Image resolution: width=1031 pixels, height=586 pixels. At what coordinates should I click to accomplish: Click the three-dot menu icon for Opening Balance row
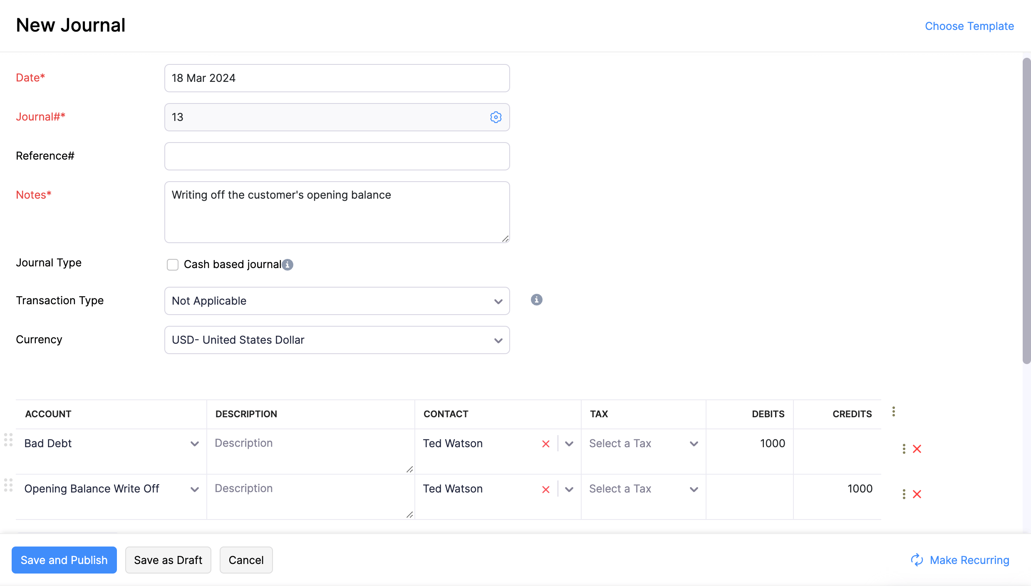click(904, 494)
